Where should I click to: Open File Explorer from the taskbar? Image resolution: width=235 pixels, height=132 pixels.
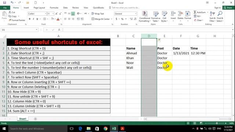pos(88,129)
